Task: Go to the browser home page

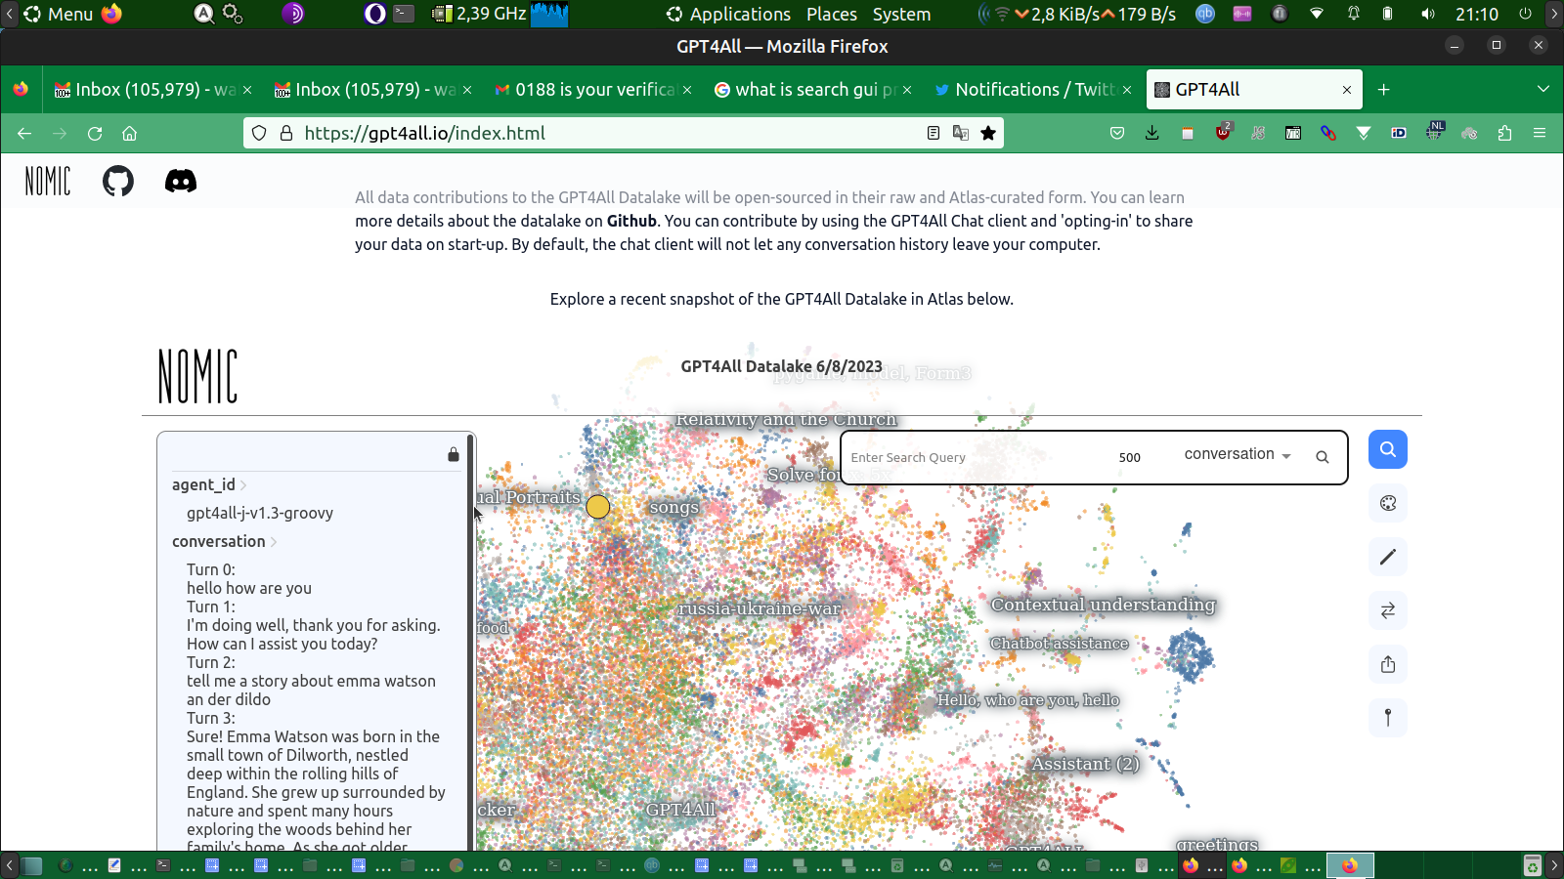Action: [x=130, y=133]
